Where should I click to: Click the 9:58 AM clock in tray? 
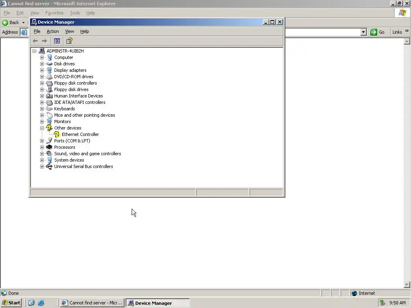(397, 303)
